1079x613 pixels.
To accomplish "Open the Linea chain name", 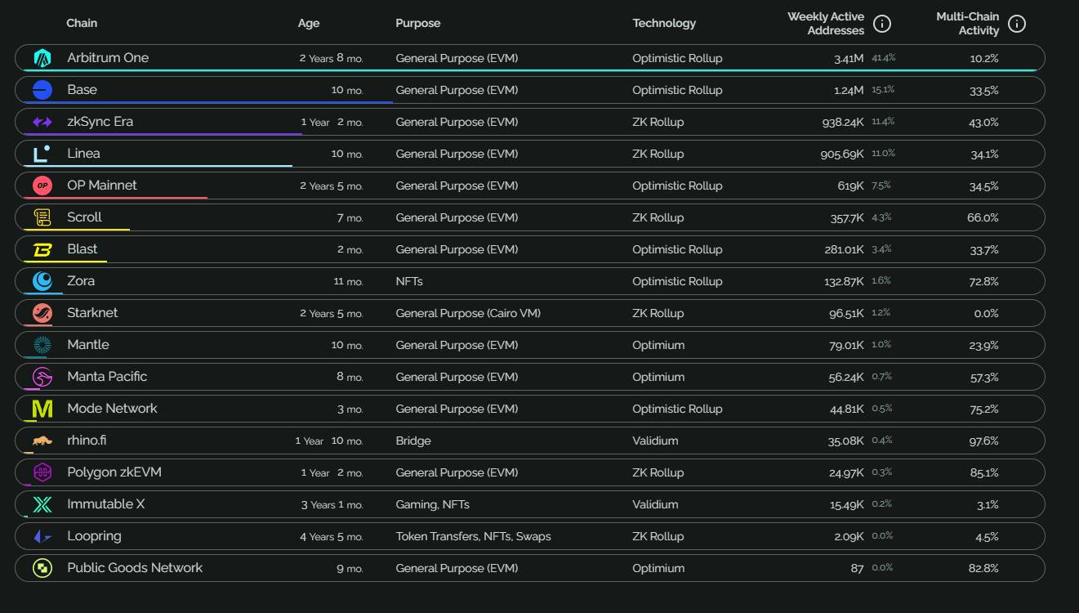I will point(83,153).
